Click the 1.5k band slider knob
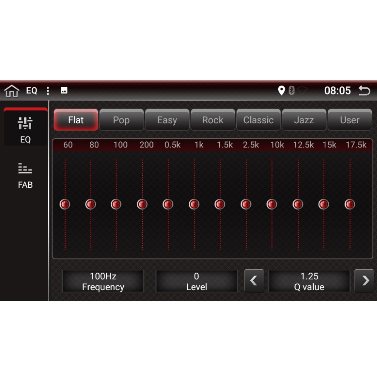This screenshot has width=377, height=377. pos(220,204)
